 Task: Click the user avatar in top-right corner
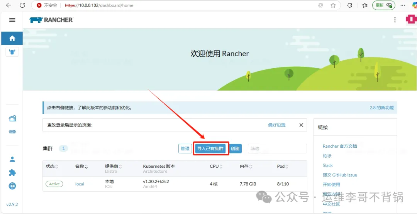pyautogui.click(x=411, y=20)
